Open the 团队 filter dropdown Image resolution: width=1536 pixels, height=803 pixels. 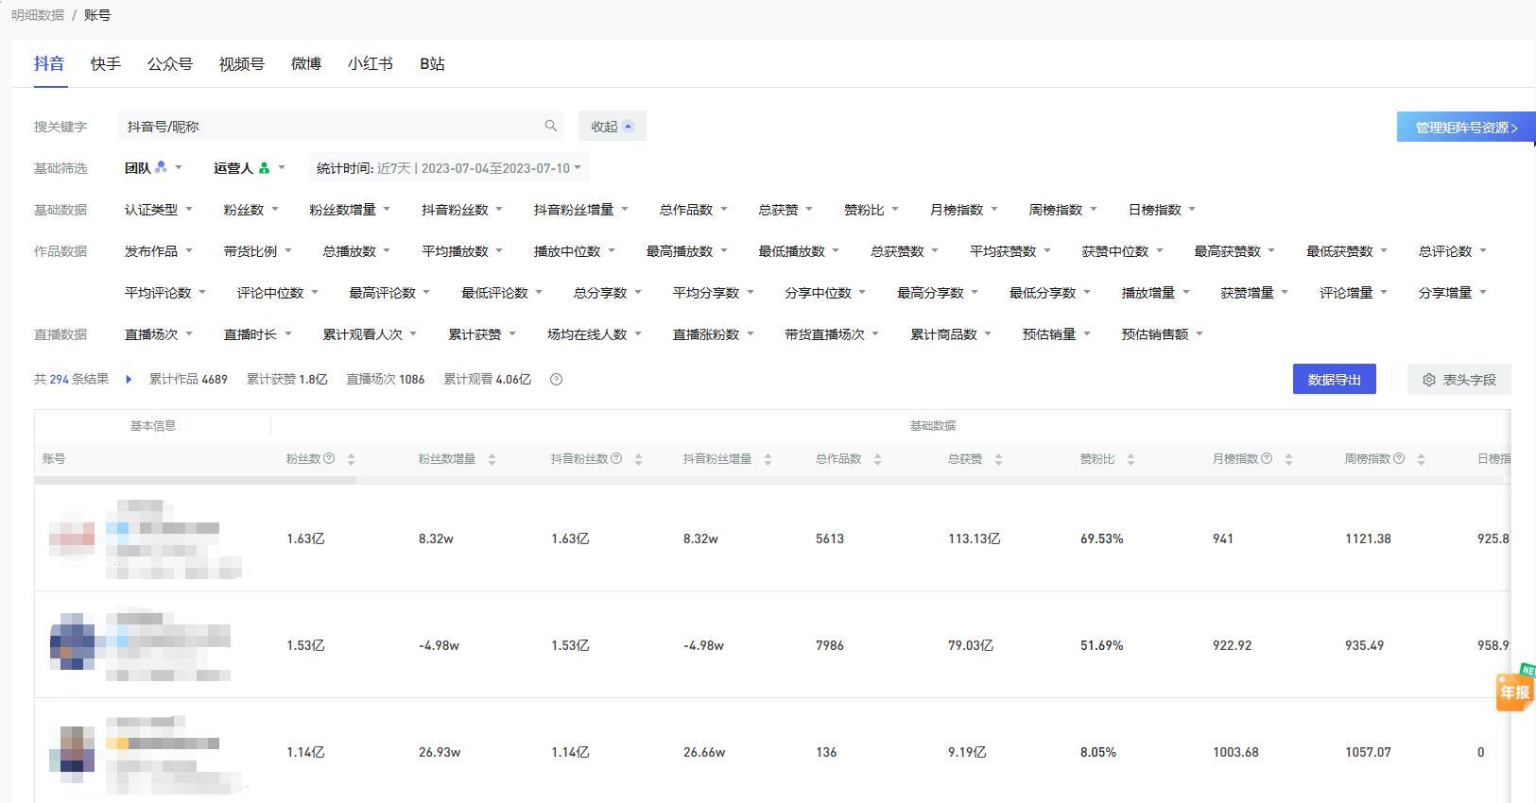coord(153,168)
